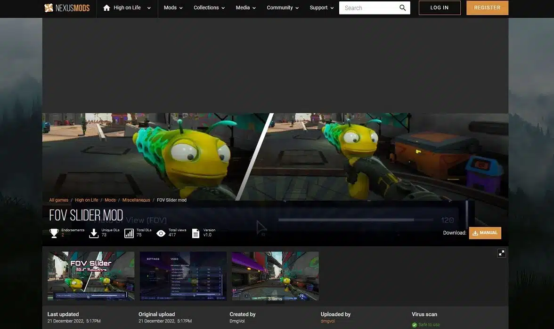The image size is (554, 329).
Task: Click the total views eye icon
Action: coord(161,233)
